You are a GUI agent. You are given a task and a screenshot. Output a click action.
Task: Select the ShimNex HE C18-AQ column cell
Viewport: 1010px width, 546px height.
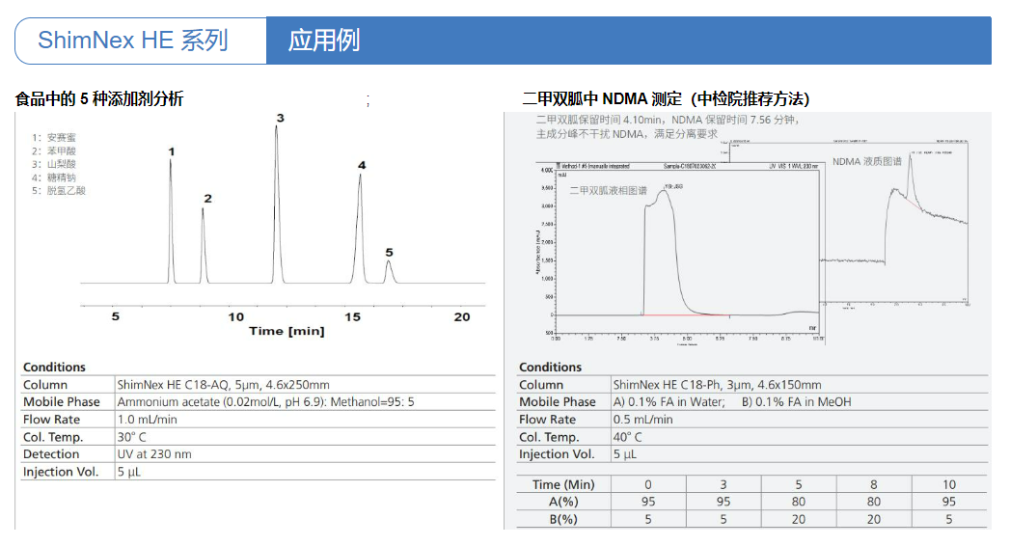[223, 385]
